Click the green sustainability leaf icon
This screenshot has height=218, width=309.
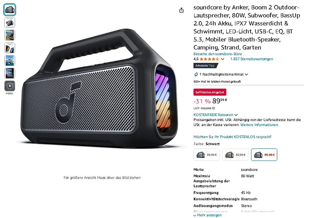click(196, 74)
